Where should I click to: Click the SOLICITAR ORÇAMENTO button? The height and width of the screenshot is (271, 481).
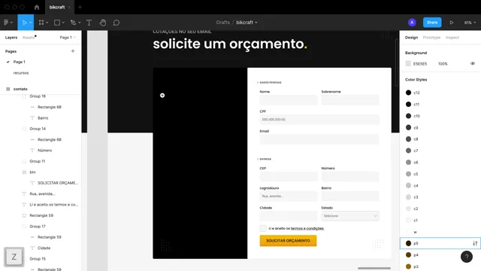[288, 241]
